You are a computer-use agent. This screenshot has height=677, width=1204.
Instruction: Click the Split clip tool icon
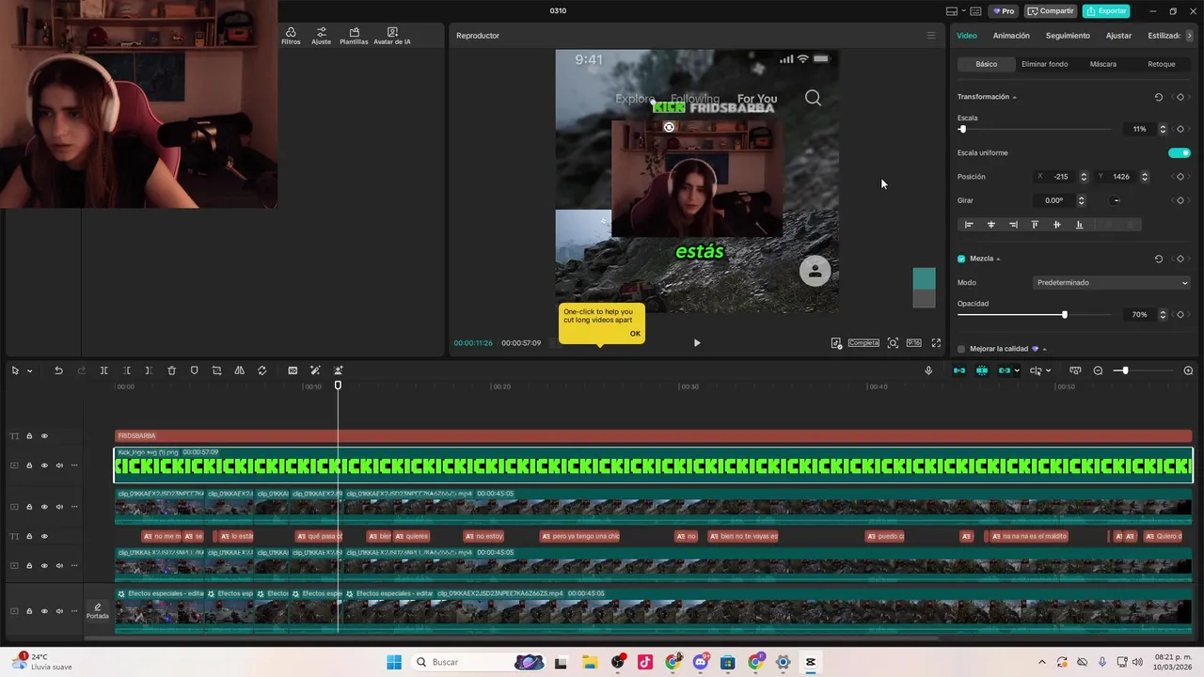click(103, 370)
